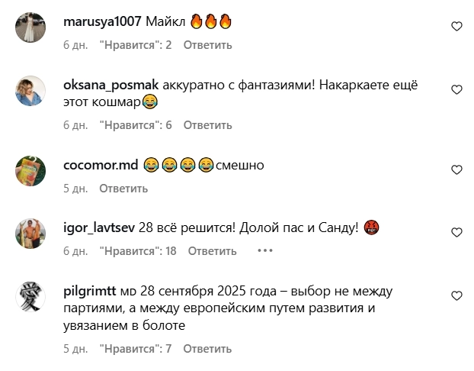
Task: Reply to marusya1007 via Ответить
Action: (x=208, y=45)
